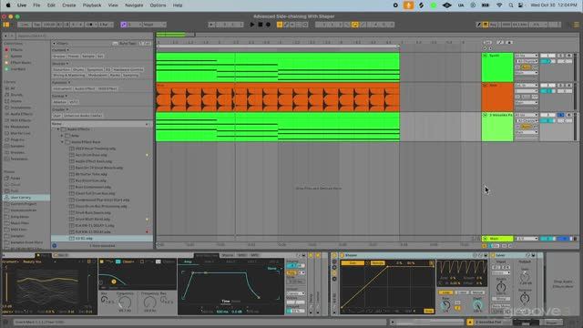The width and height of the screenshot is (583, 328).
Task: Fold the Kick track header
Action: [485, 85]
